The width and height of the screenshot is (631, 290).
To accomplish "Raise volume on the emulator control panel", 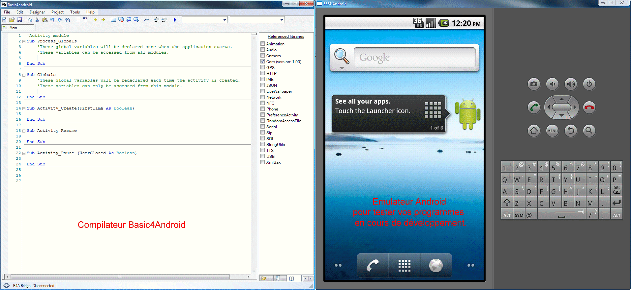I will point(571,84).
